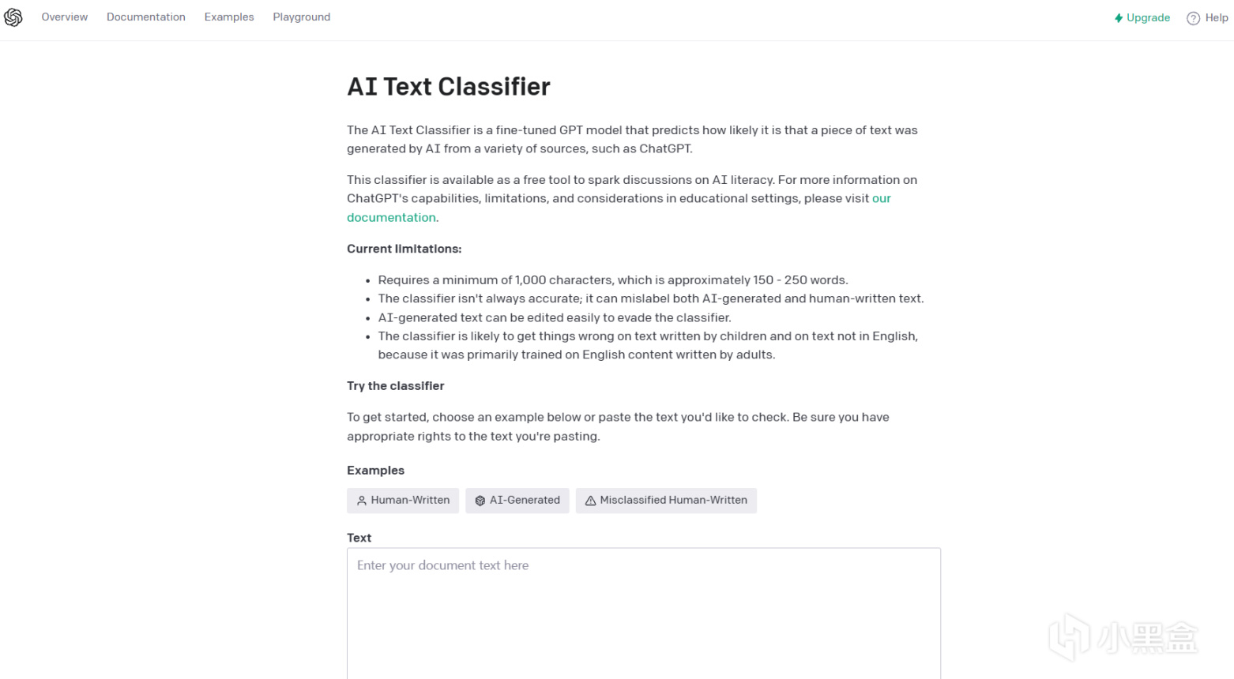This screenshot has height=679, width=1234.
Task: Open the Overview nav item
Action: (x=65, y=17)
